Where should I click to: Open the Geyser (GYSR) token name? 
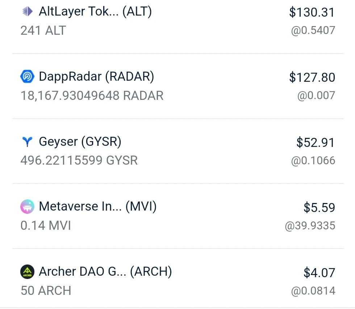pyautogui.click(x=80, y=141)
